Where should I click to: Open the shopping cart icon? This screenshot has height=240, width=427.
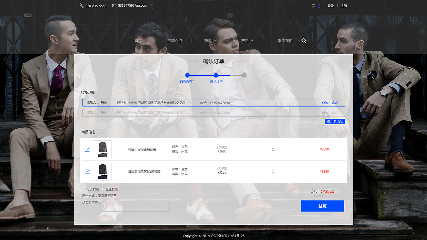(313, 6)
